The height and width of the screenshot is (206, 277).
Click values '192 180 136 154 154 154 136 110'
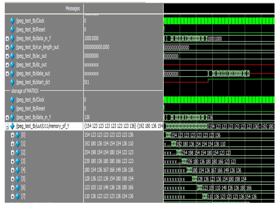pos(109,144)
